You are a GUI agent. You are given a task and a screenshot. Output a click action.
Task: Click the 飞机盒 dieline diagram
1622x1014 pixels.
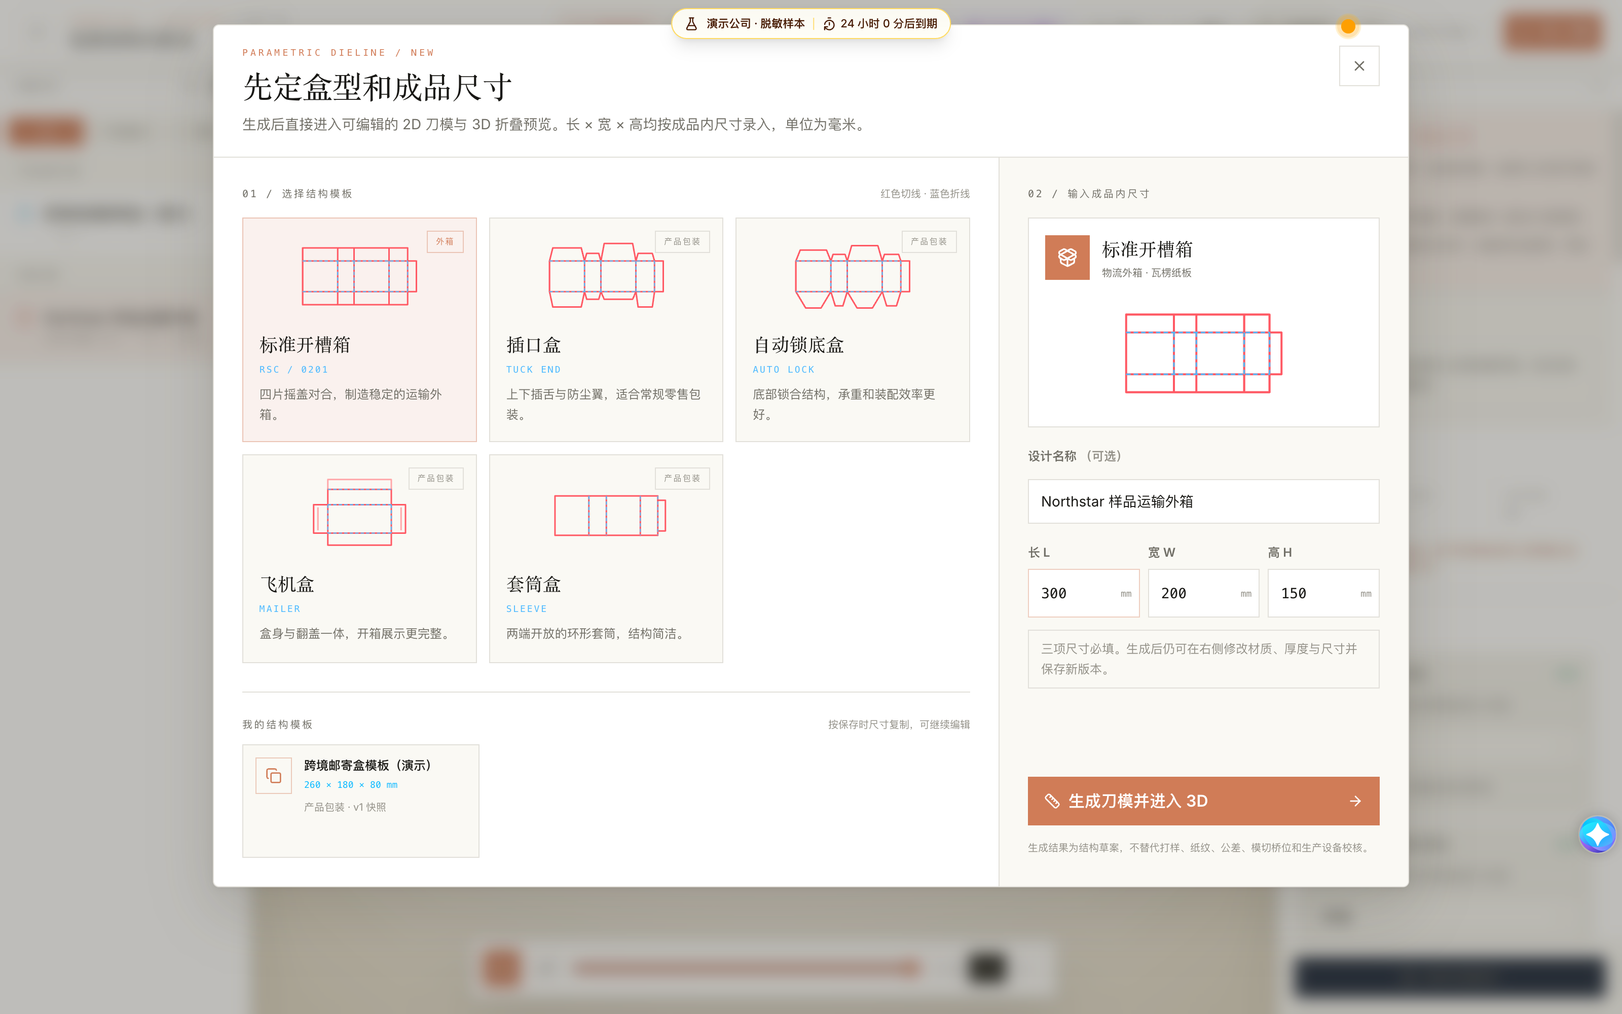coord(359,513)
